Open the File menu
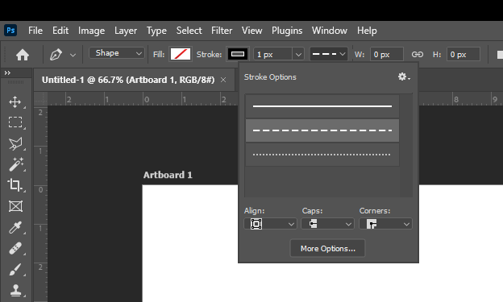This screenshot has height=302, width=503. (35, 31)
